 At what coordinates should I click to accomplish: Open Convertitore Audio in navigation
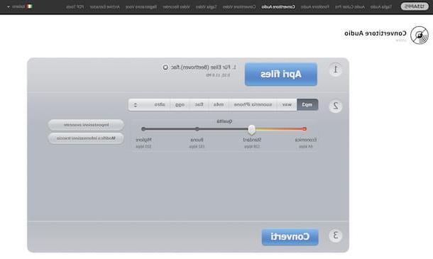point(278,6)
